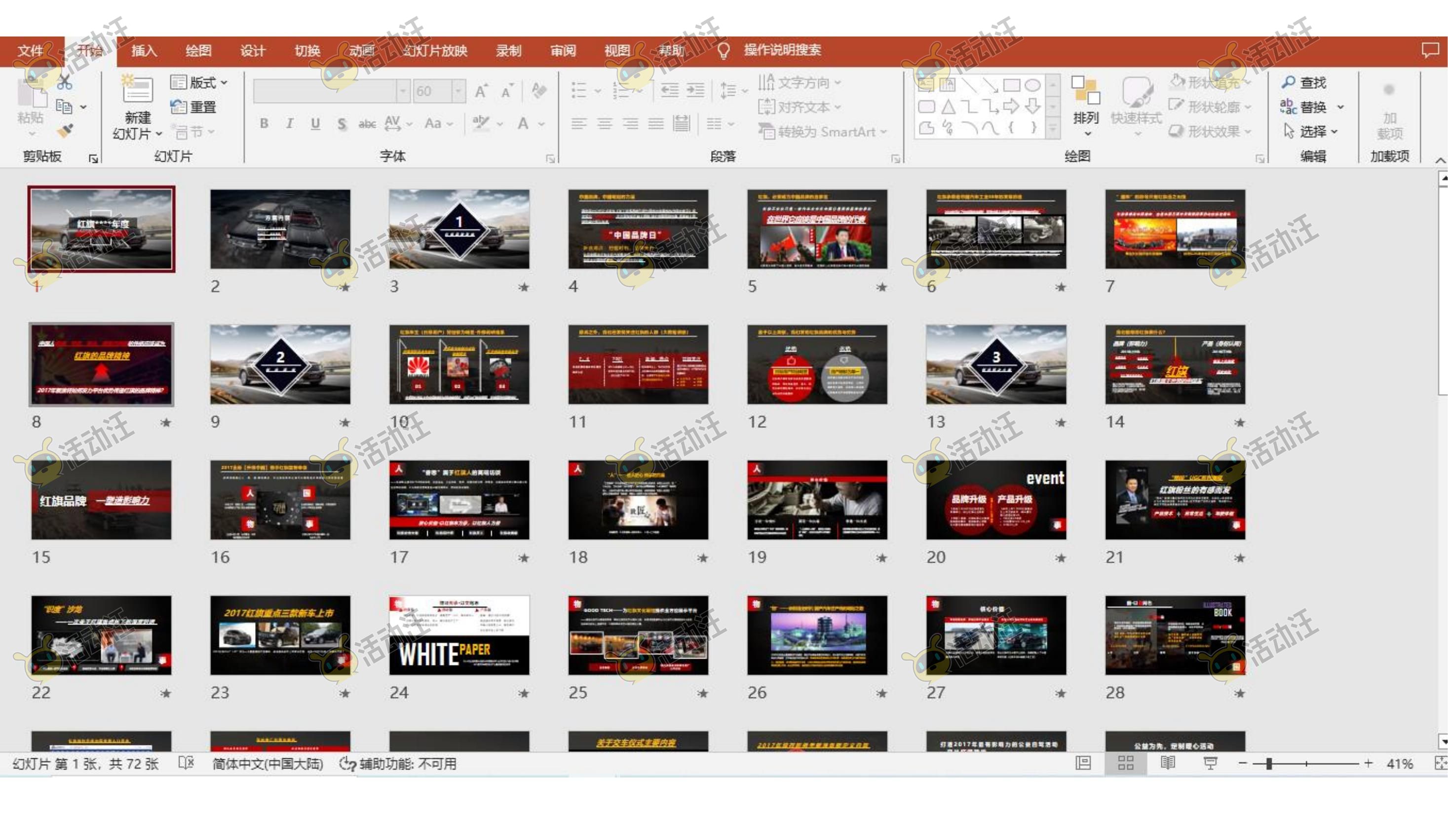Switch to Reading view in status bar
This screenshot has height=814, width=1448.
1168,763
